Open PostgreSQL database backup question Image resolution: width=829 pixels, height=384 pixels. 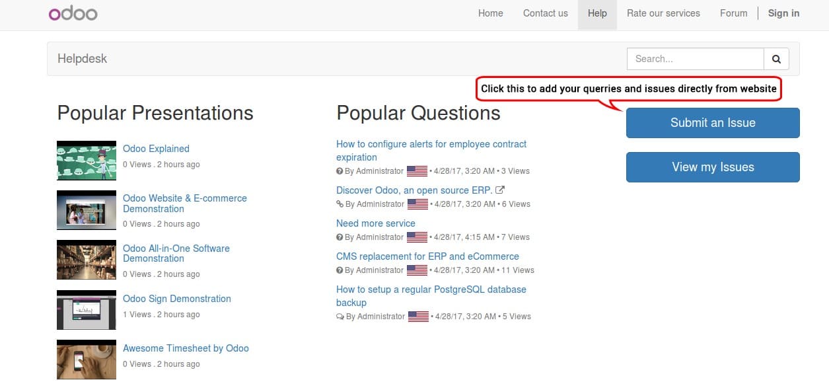[x=431, y=296]
